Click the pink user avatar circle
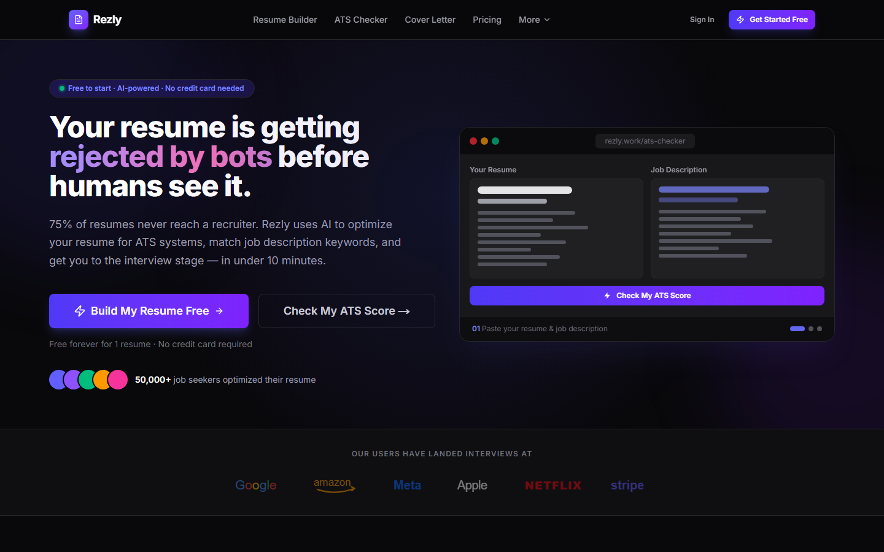The height and width of the screenshot is (552, 884). click(118, 380)
